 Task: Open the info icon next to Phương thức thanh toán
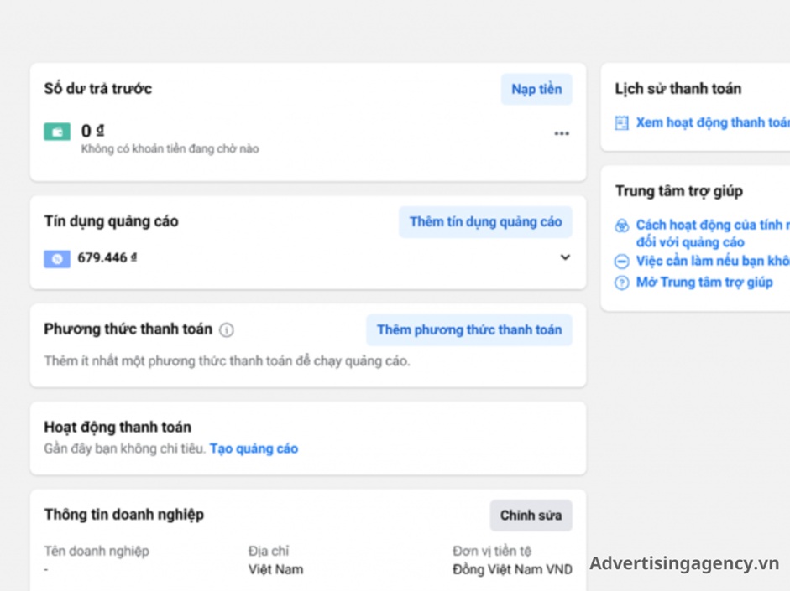click(227, 330)
